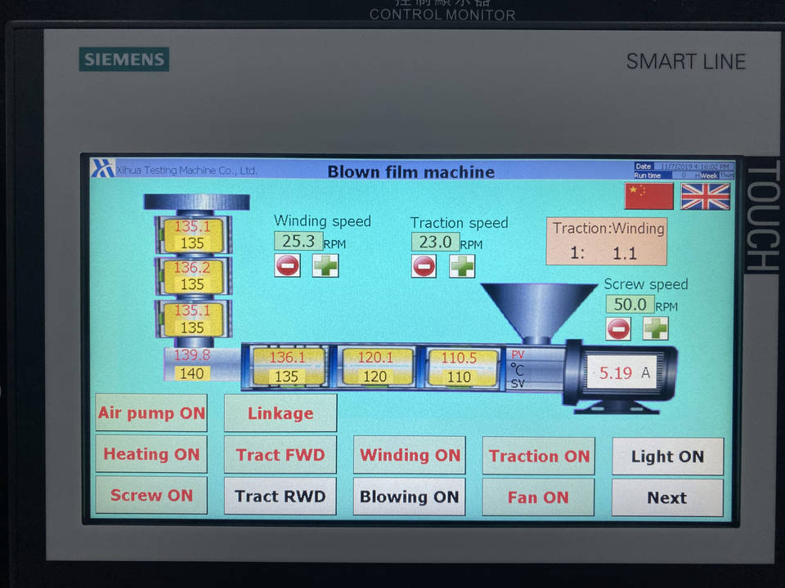This screenshot has width=785, height=588.
Task: Toggle the Light ON button
Action: tap(667, 457)
